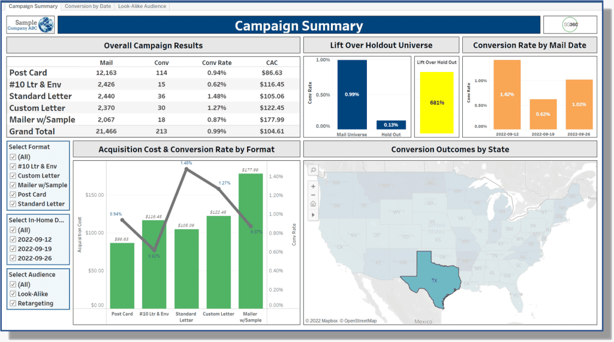Click the Mailer w/Sample table row label
This screenshot has height=342, width=614.
43,120
